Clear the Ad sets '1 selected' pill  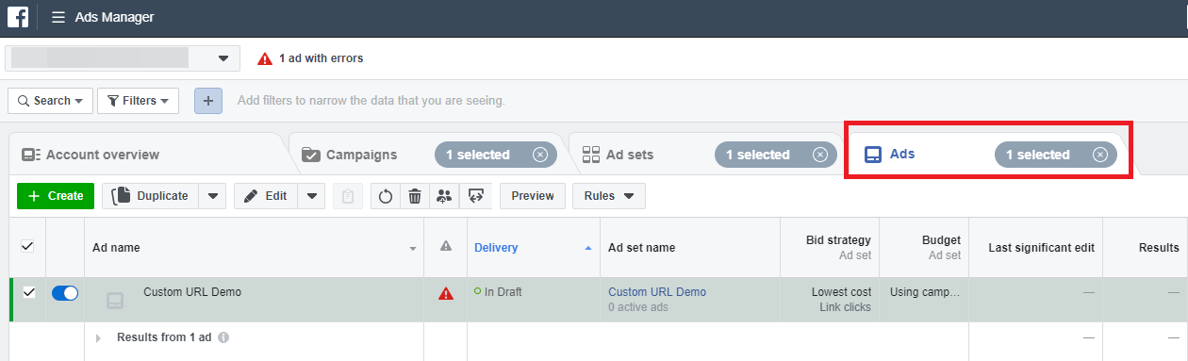820,155
